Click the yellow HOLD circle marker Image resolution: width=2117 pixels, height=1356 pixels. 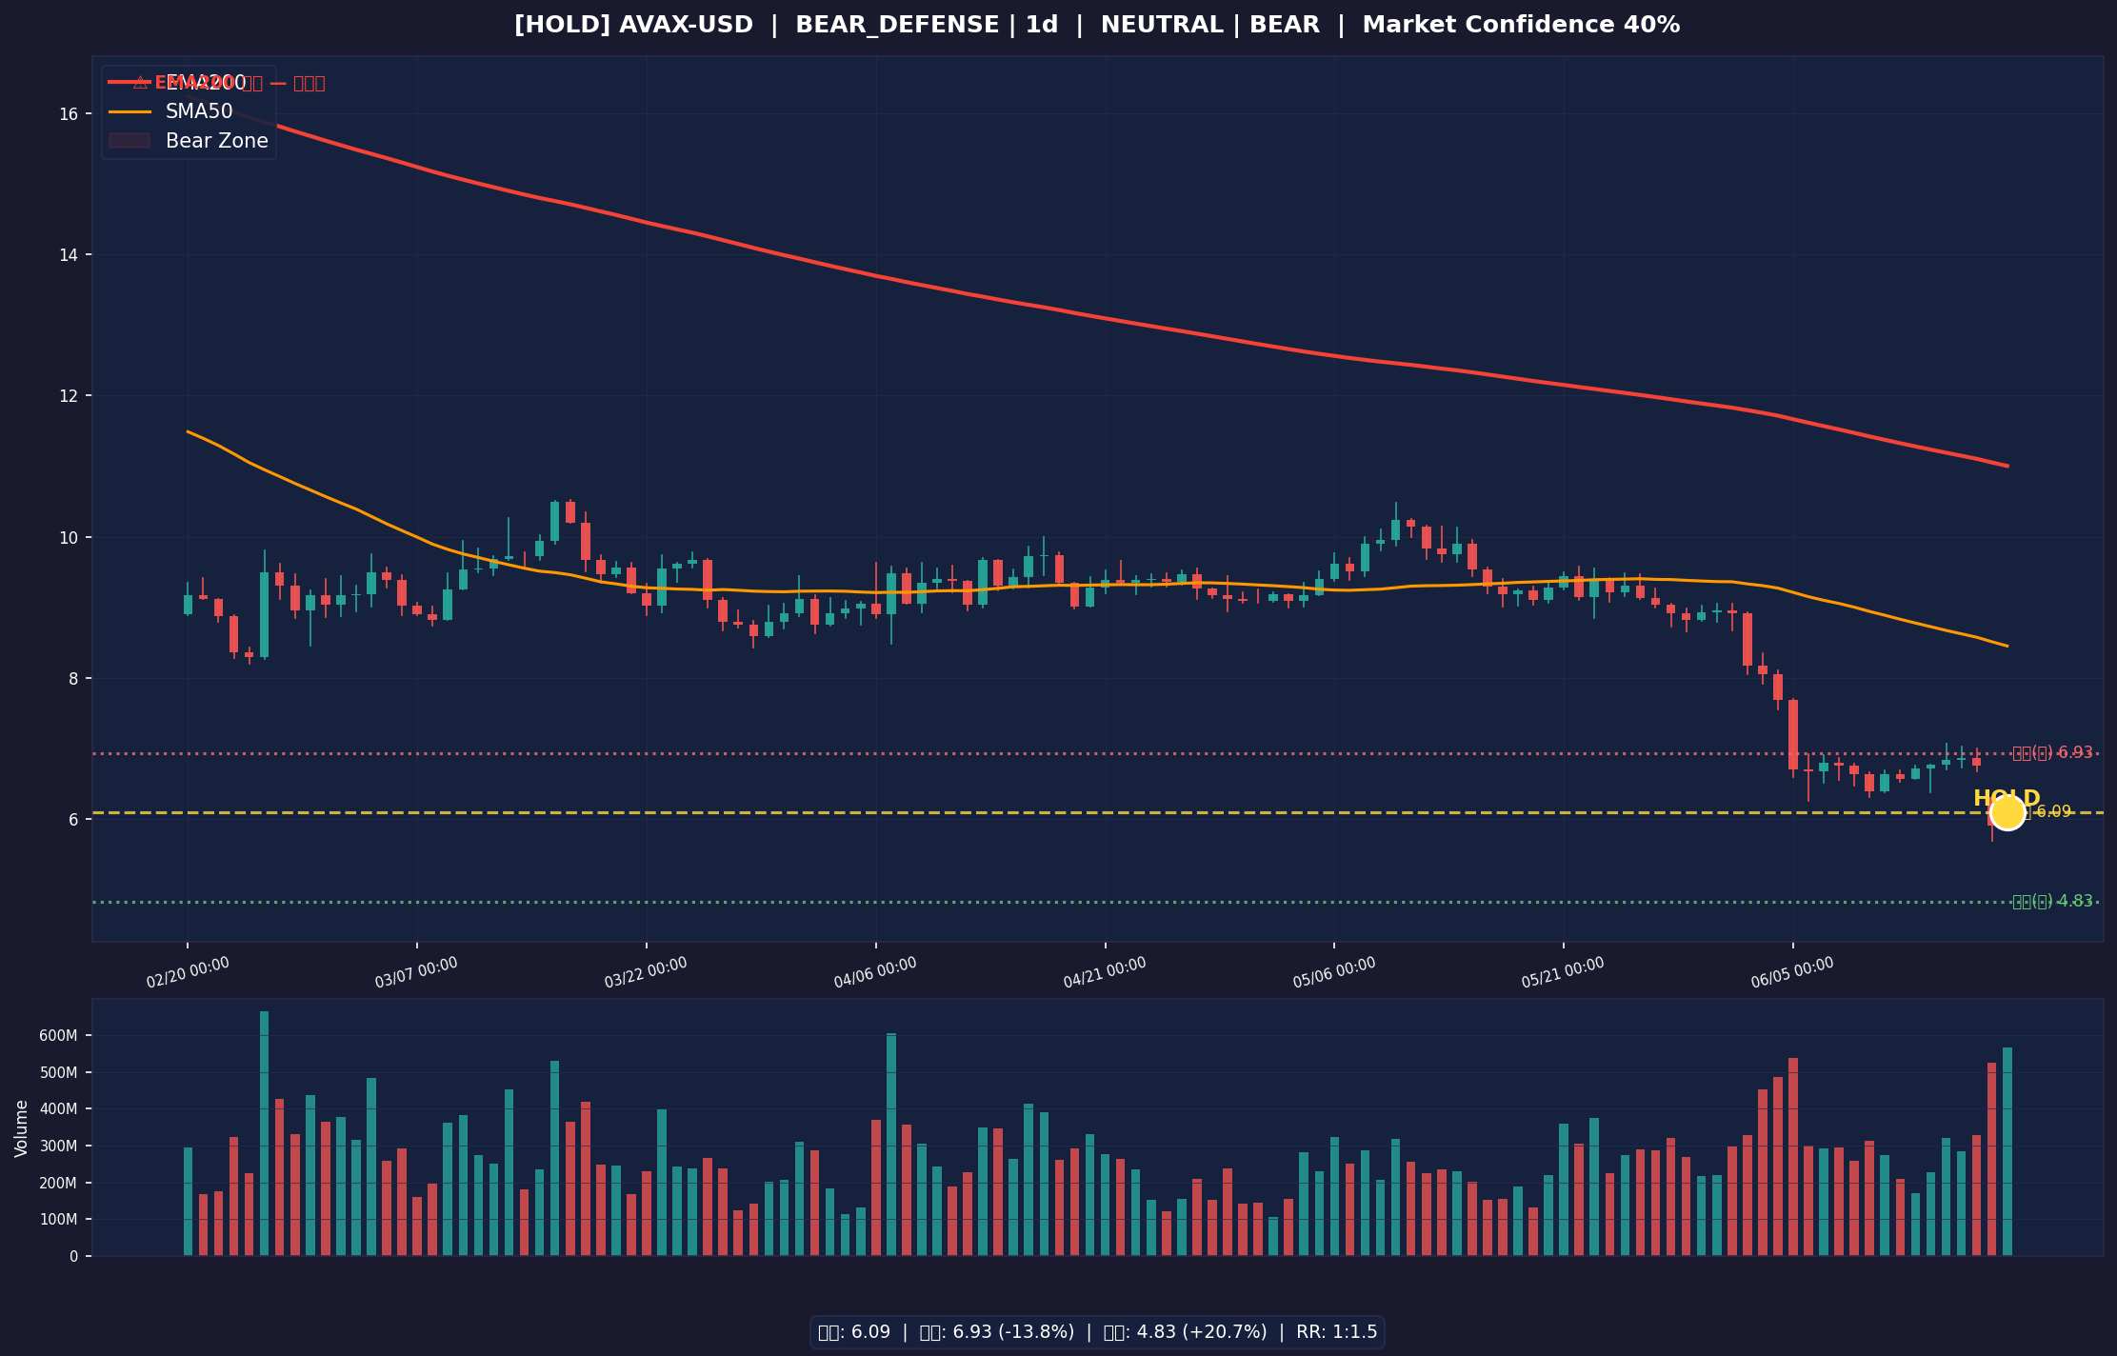2007,812
